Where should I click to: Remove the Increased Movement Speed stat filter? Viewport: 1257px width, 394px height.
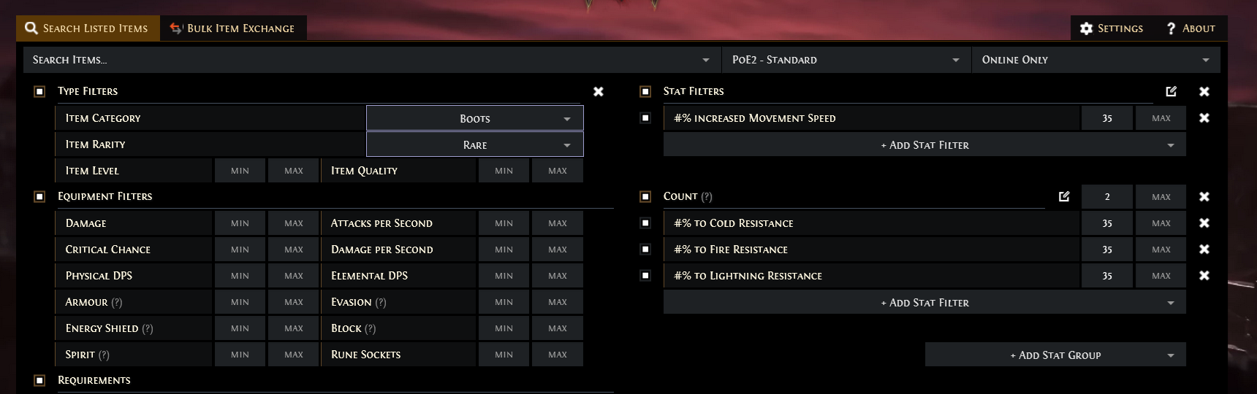click(1204, 118)
